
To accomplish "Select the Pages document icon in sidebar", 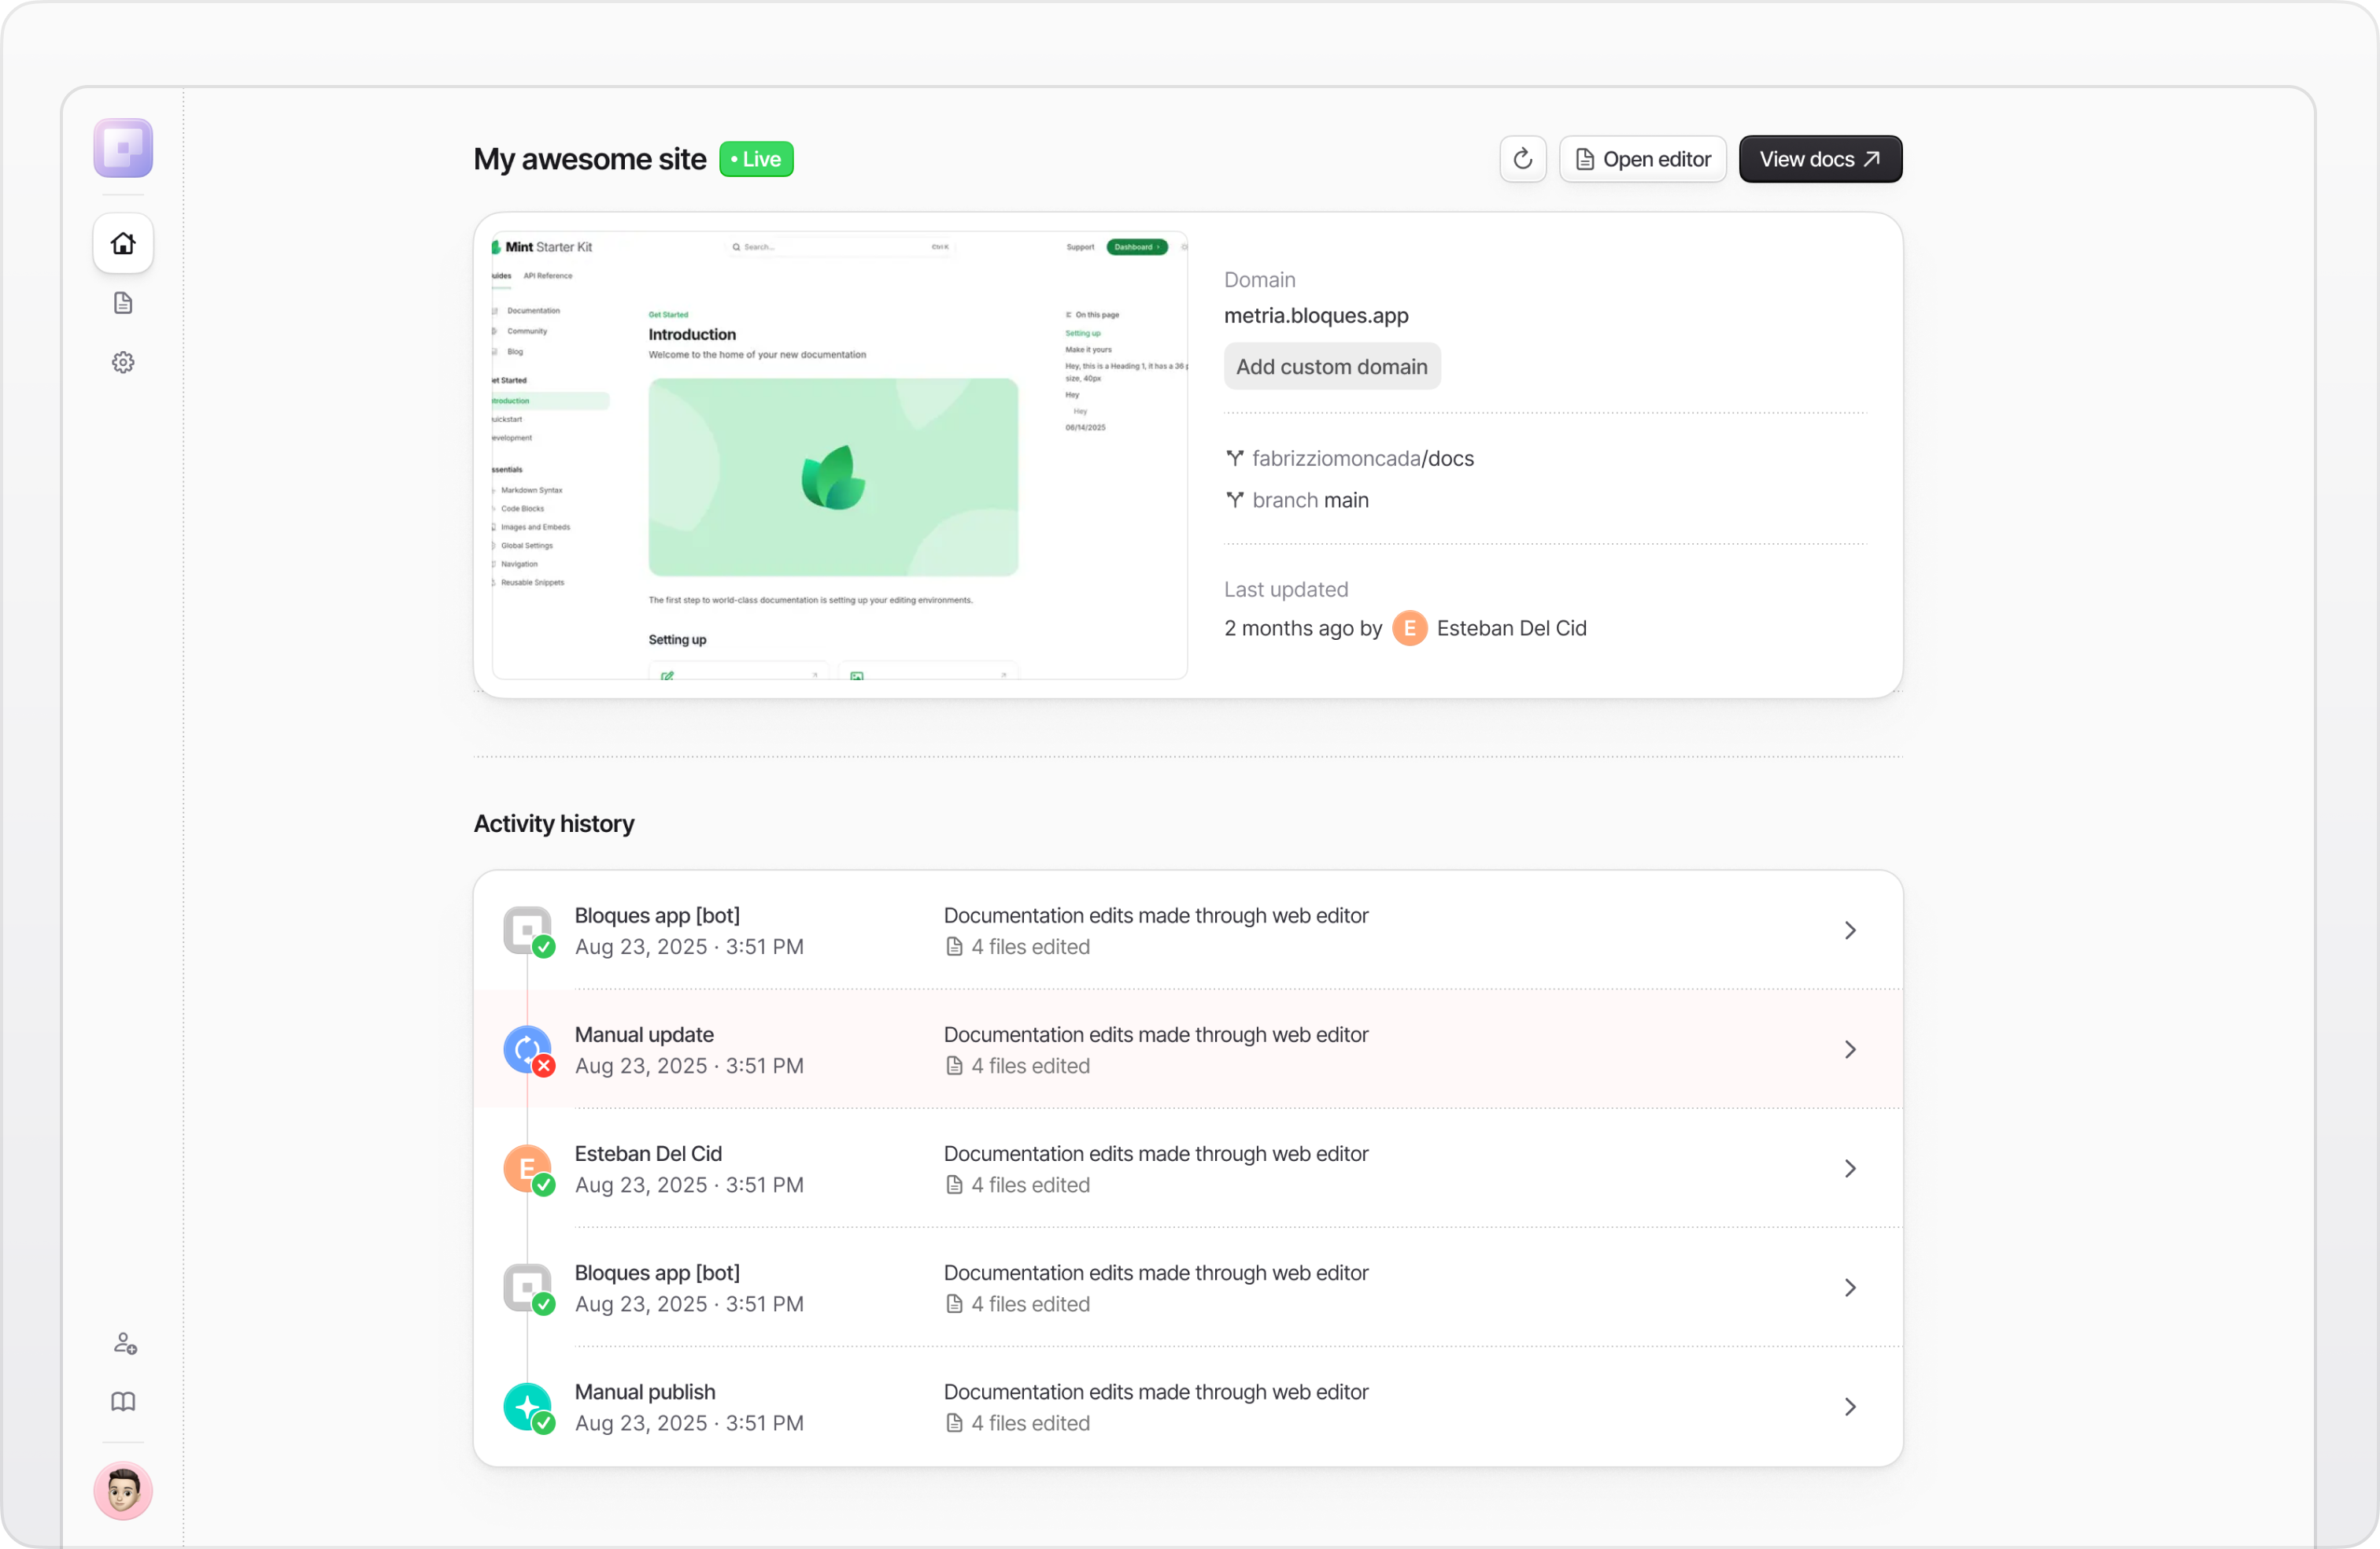I will coord(122,303).
